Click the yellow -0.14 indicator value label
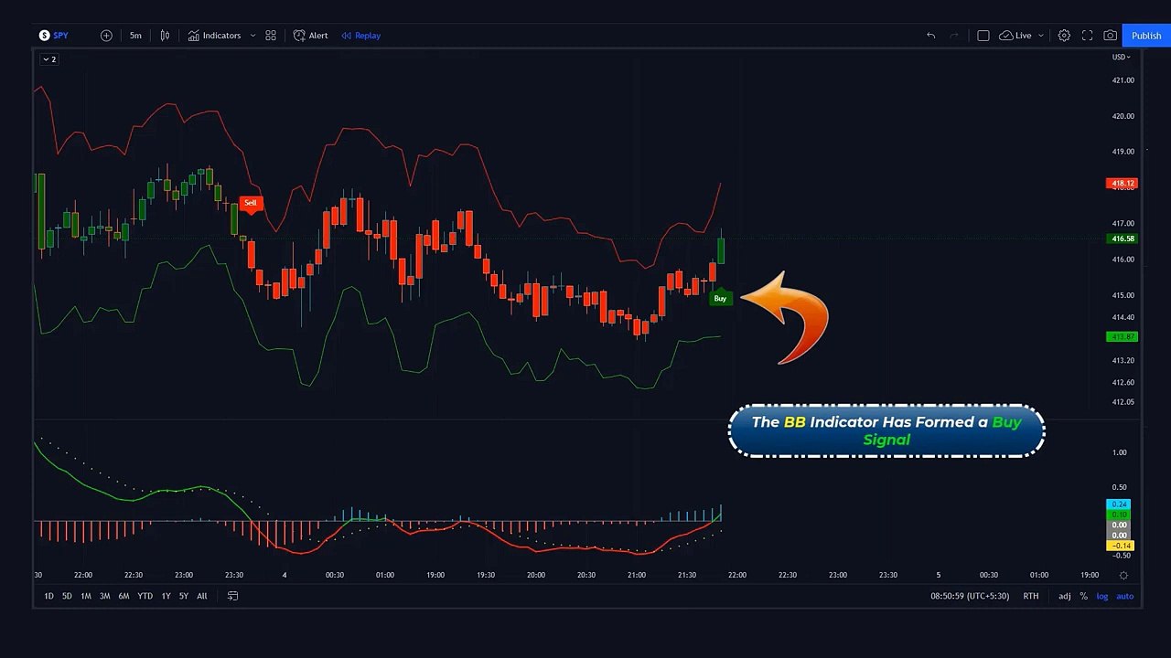The width and height of the screenshot is (1171, 658). 1122,546
